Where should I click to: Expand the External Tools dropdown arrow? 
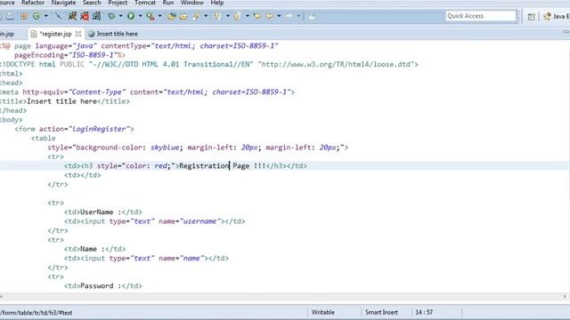point(159,16)
